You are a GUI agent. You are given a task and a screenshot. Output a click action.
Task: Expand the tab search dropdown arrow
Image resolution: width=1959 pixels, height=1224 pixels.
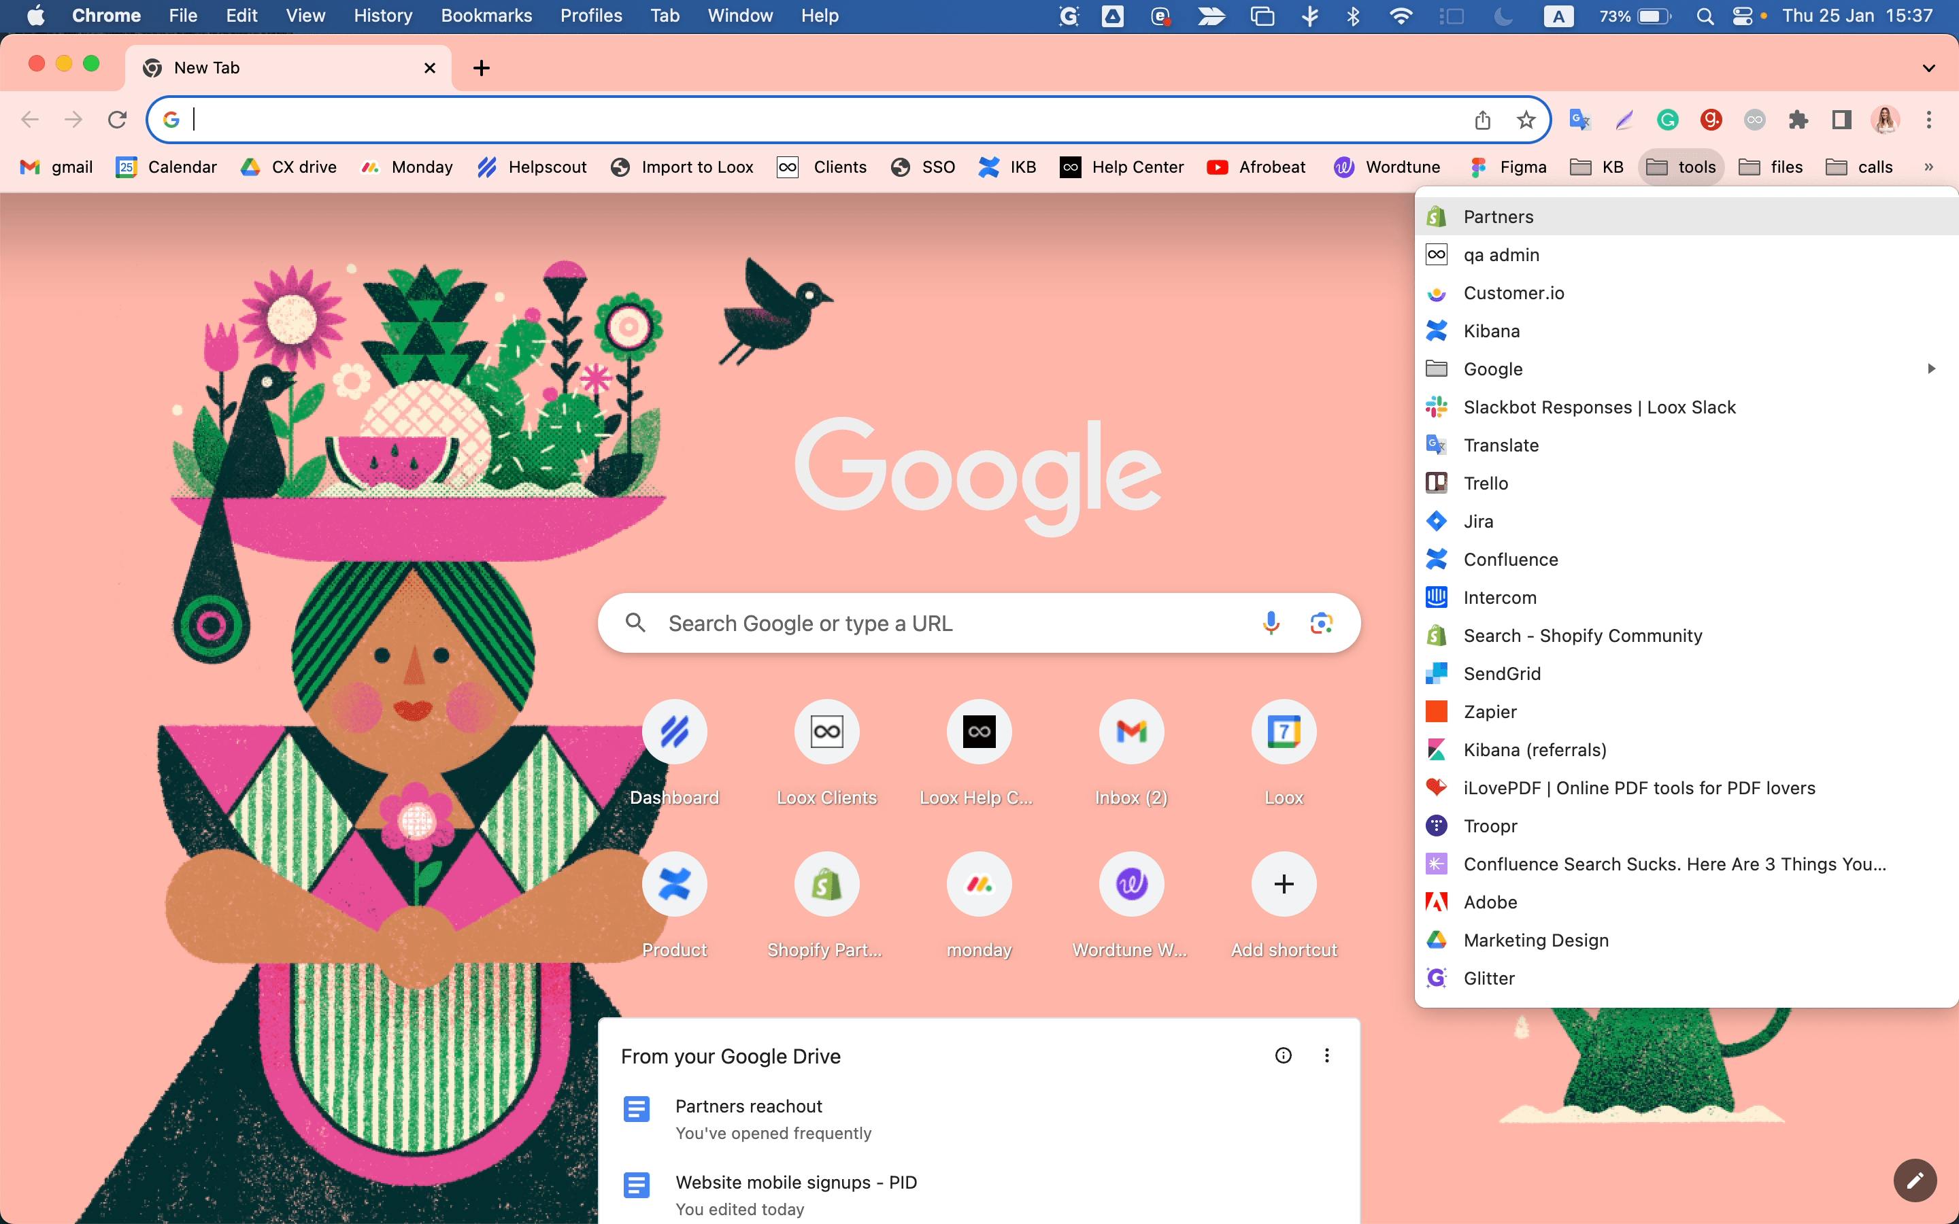(1929, 68)
